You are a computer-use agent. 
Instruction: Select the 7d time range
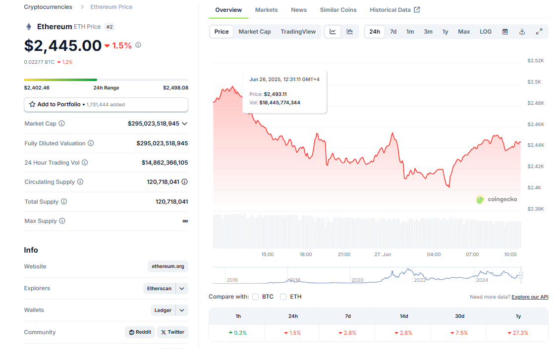pos(393,32)
